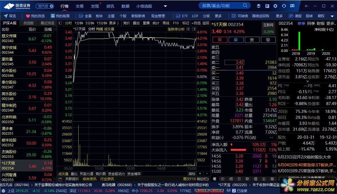Image resolution: width=337 pixels, height=194 pixels.
Task: Click the split-window icon at chart top right
Action: click(x=193, y=29)
